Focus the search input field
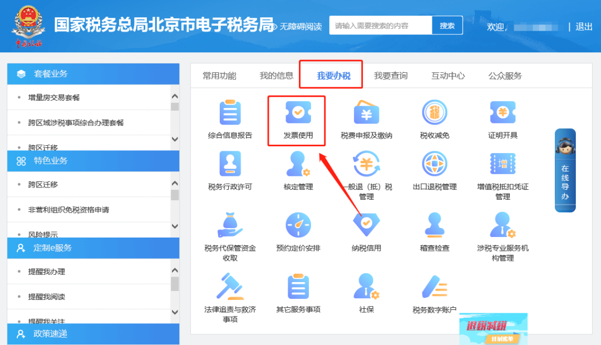The width and height of the screenshot is (601, 345). [381, 25]
